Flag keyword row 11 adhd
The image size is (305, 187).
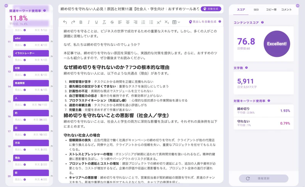coord(51,42)
